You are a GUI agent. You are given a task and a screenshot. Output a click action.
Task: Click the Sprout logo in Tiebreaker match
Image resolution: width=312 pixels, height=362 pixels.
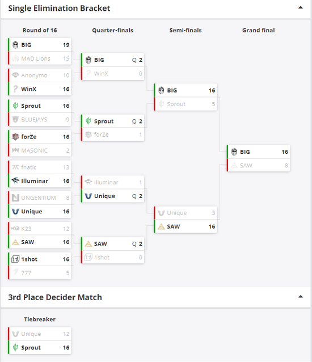click(x=15, y=347)
